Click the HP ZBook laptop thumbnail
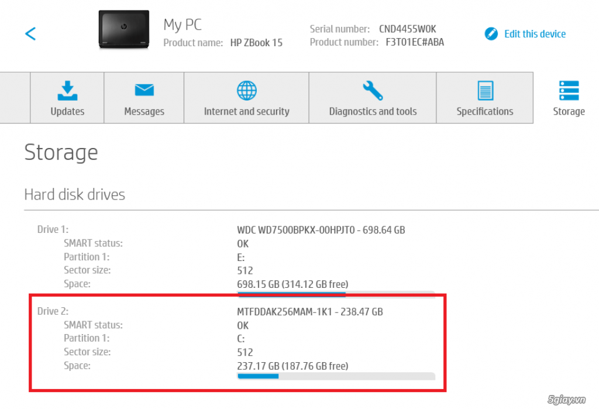The height and width of the screenshot is (409, 599). click(123, 30)
